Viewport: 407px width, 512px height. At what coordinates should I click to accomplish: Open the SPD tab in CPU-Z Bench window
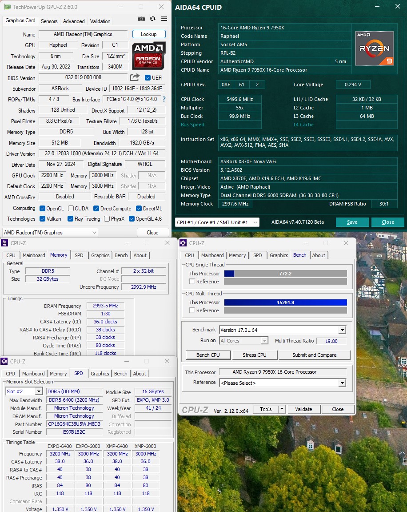pyautogui.click(x=258, y=255)
